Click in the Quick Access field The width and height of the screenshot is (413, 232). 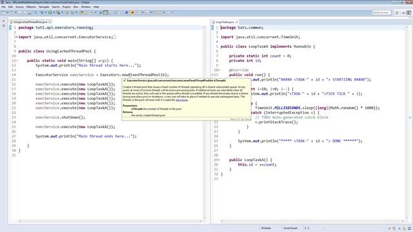click(381, 12)
